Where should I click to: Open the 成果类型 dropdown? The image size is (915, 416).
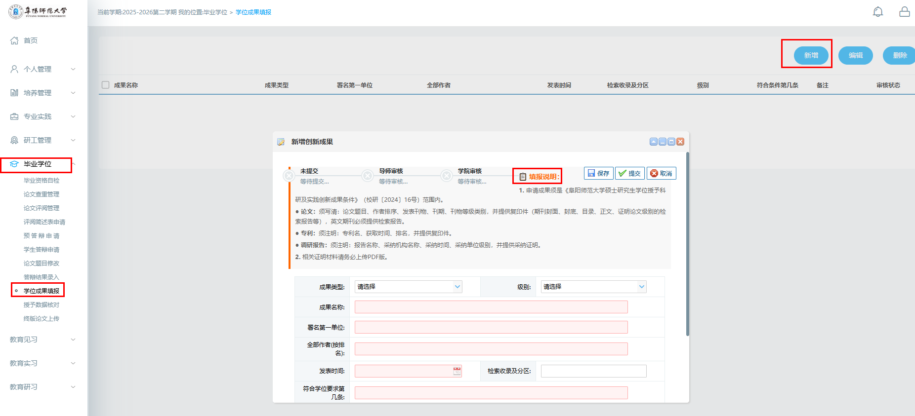click(457, 287)
